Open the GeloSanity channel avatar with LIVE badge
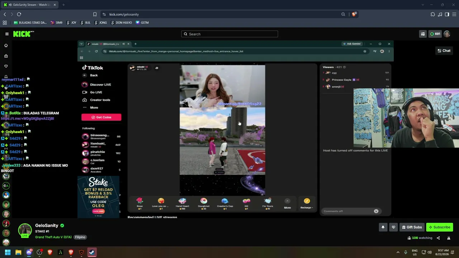The height and width of the screenshot is (258, 459). point(25,231)
